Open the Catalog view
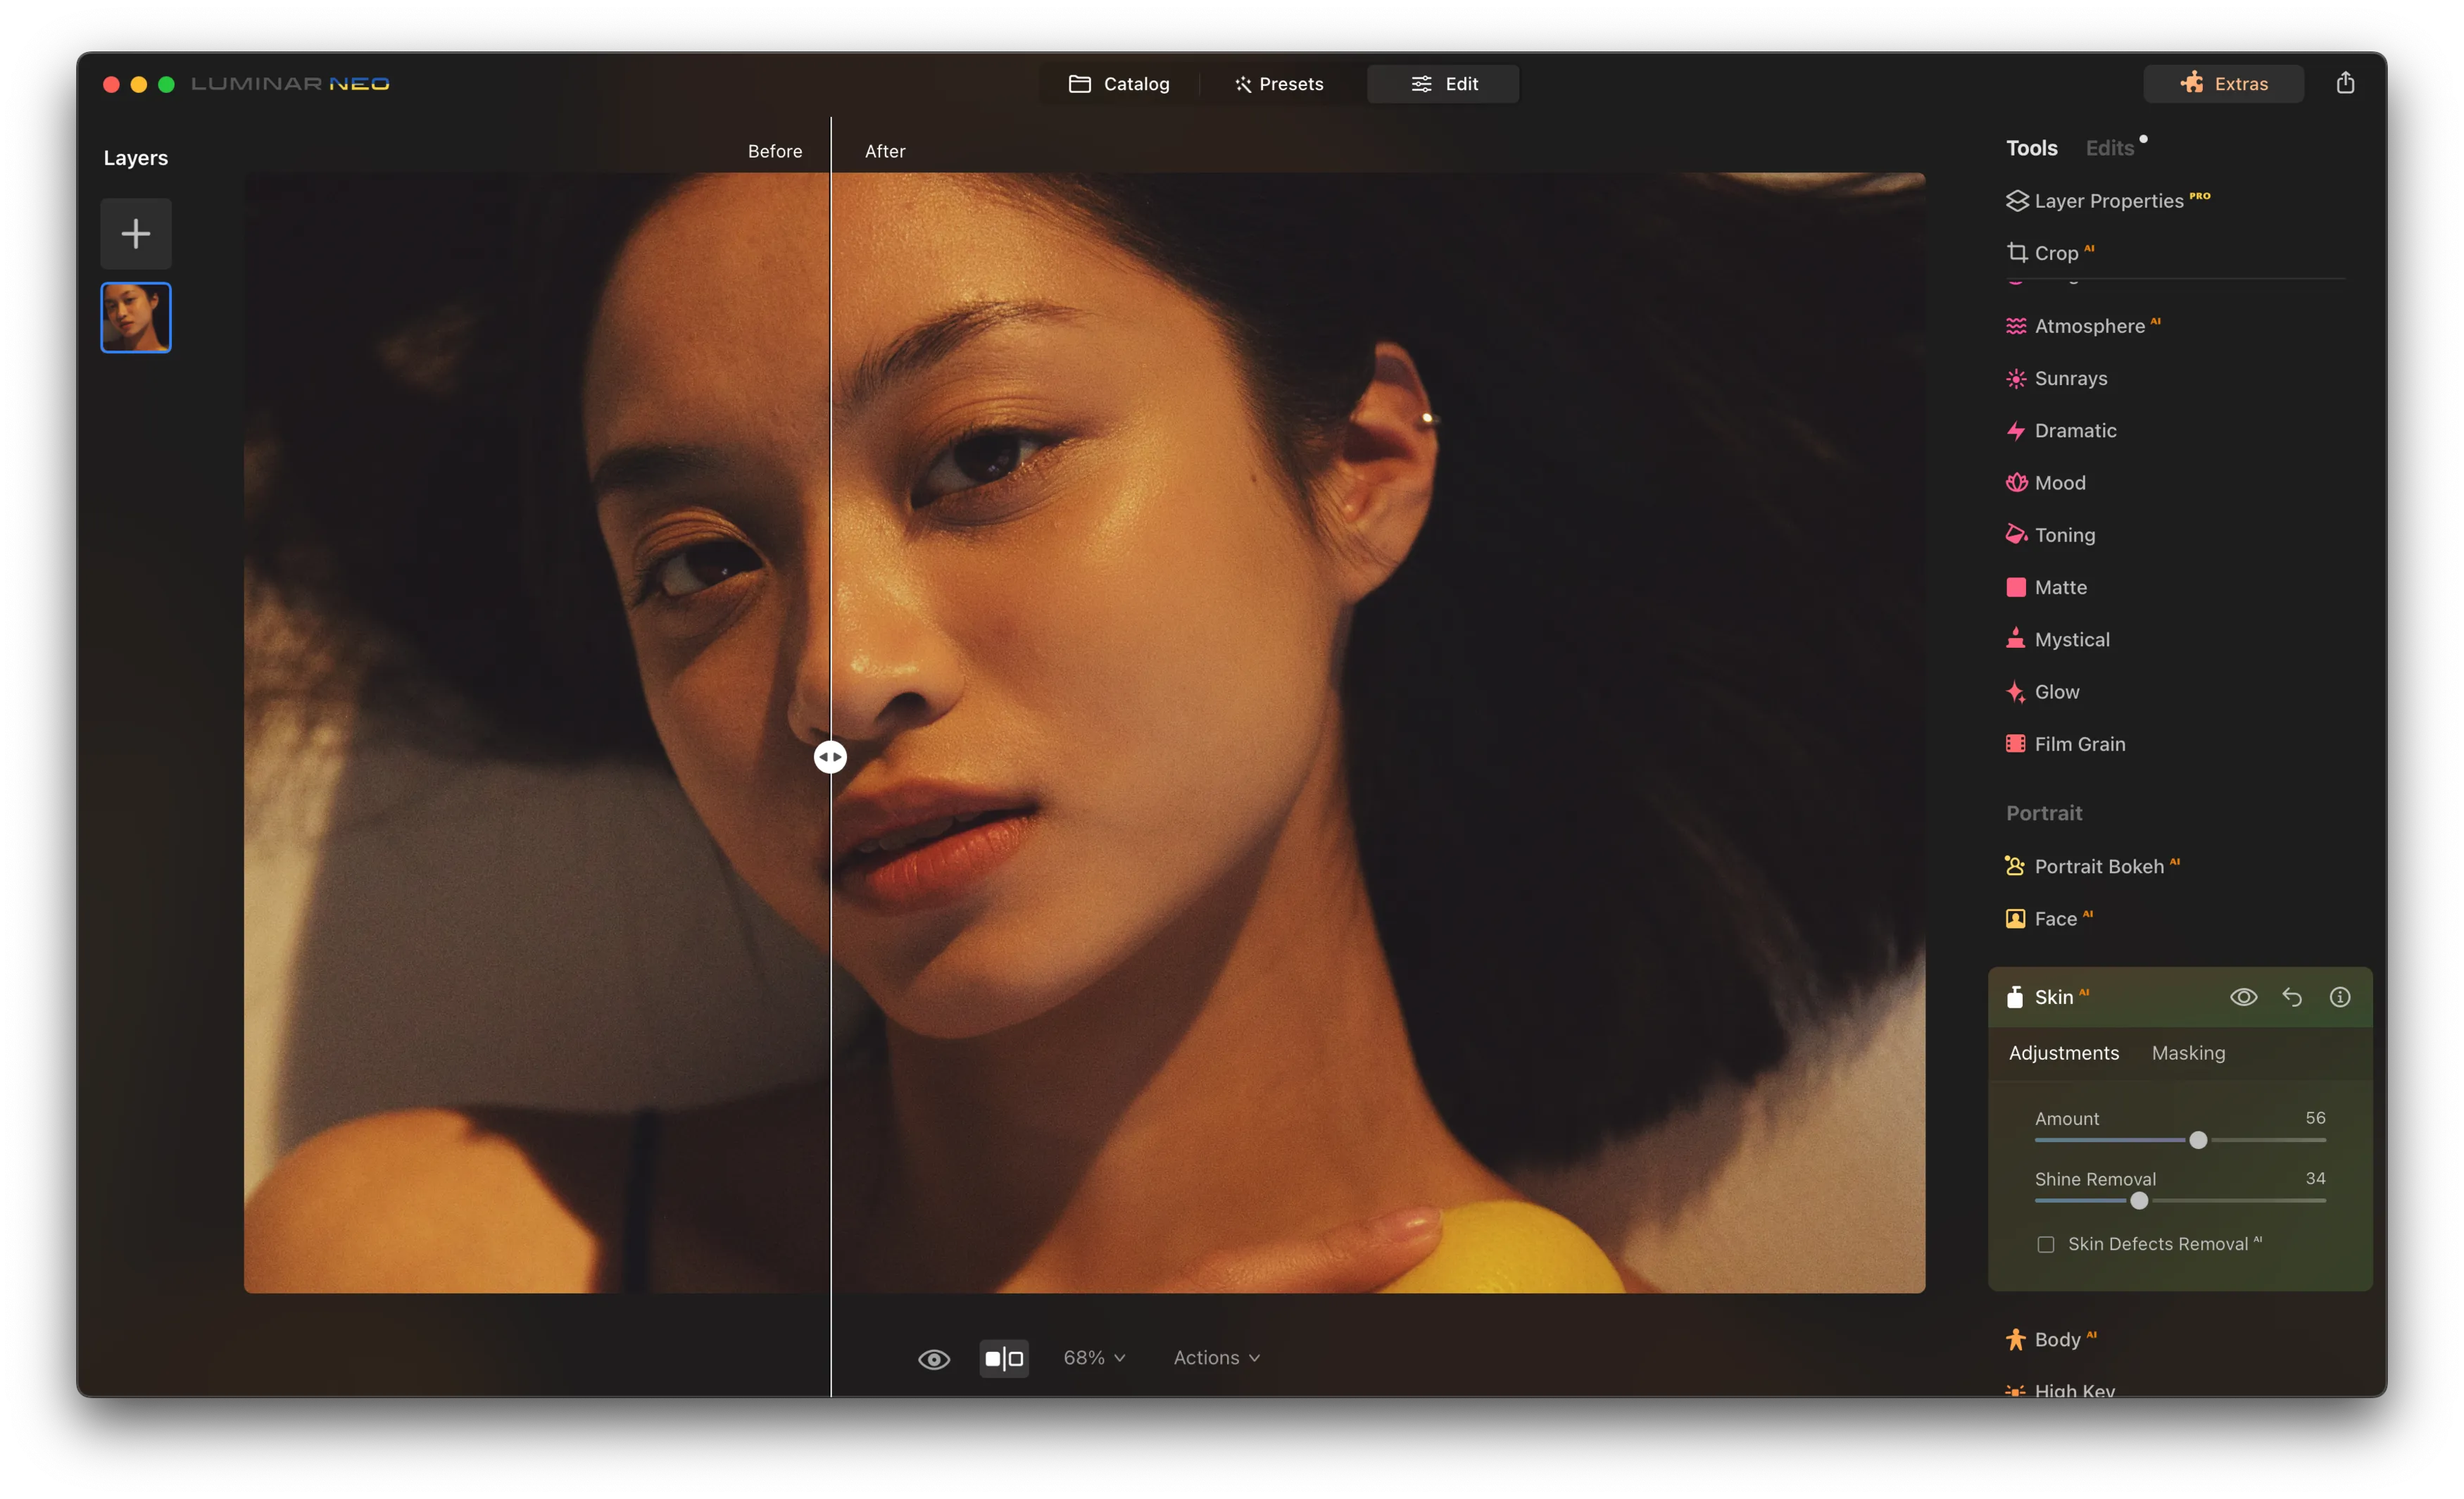The width and height of the screenshot is (2464, 1499). [x=1119, y=84]
